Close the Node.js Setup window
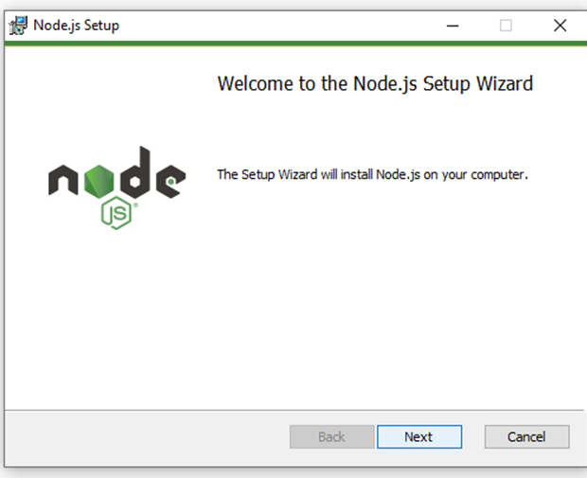 click(x=560, y=26)
